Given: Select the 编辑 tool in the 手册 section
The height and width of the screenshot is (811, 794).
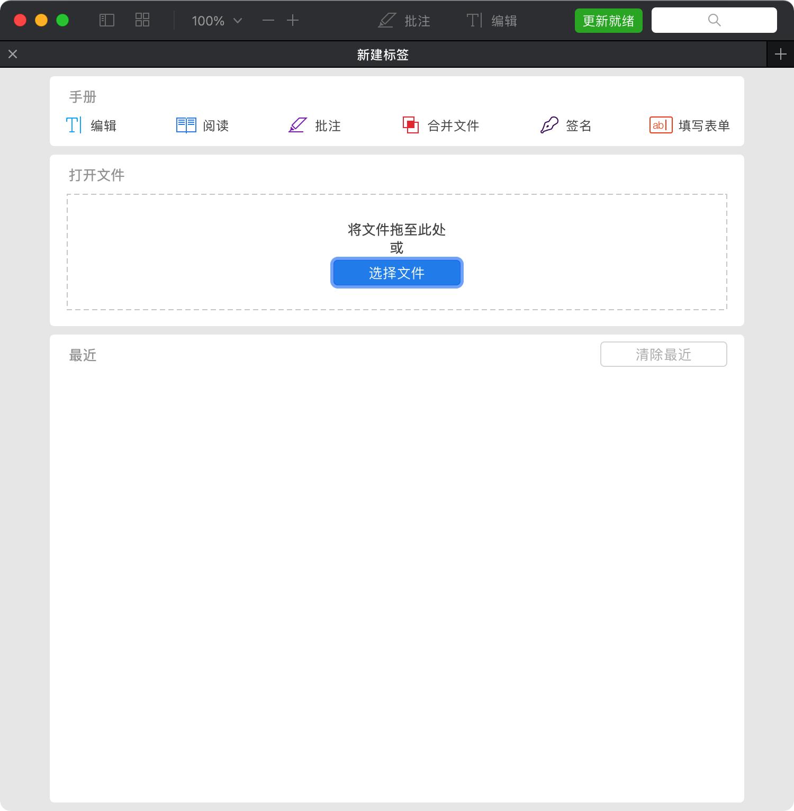Looking at the screenshot, I should [94, 125].
